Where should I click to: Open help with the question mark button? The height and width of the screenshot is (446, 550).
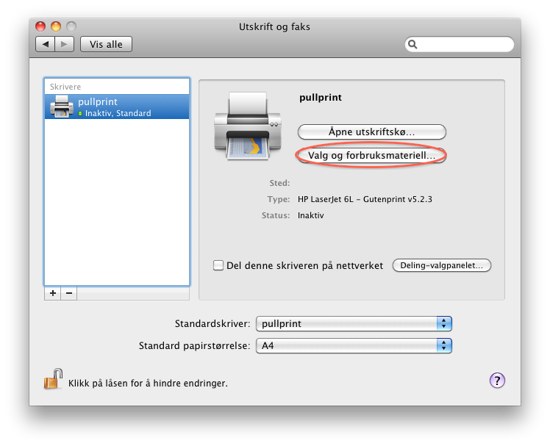[x=496, y=380]
